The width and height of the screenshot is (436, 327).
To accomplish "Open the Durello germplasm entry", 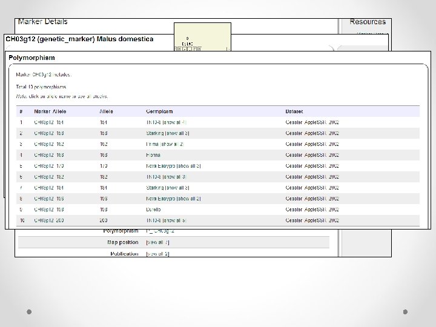I will 153,210.
